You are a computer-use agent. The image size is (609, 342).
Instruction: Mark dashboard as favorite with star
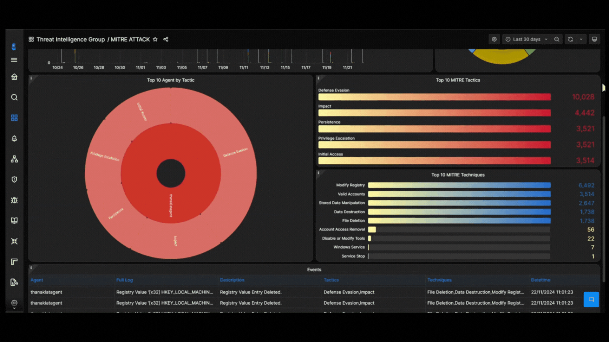click(x=155, y=39)
